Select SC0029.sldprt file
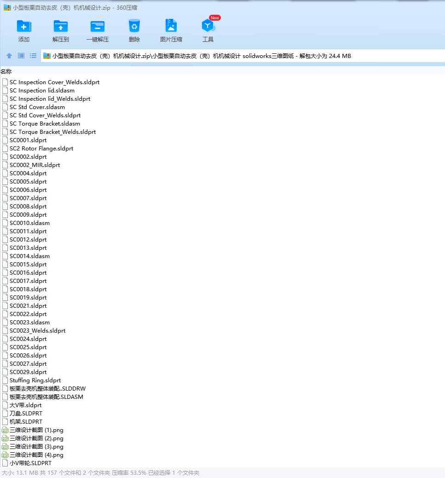445x478 pixels. 28,372
